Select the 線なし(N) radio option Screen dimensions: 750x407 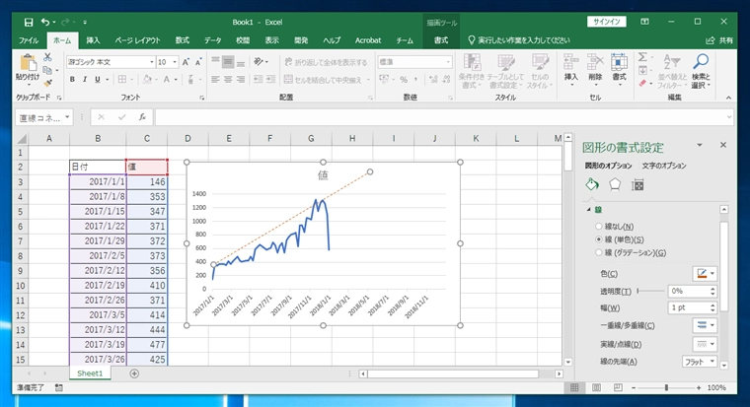click(615, 227)
